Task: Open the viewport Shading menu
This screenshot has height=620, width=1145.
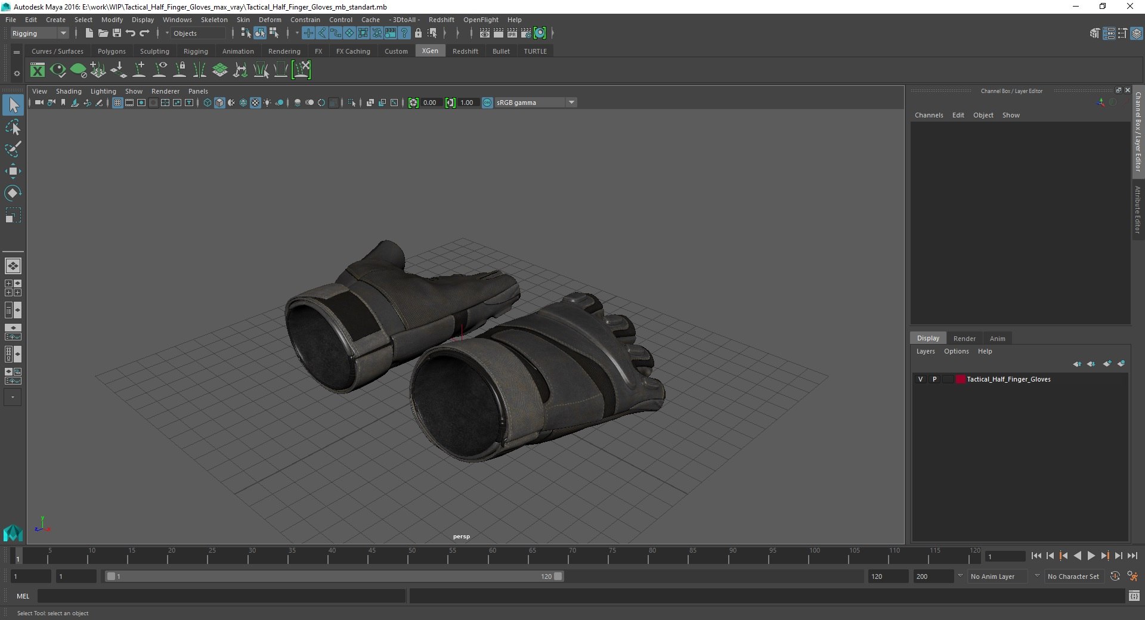Action: (x=69, y=91)
